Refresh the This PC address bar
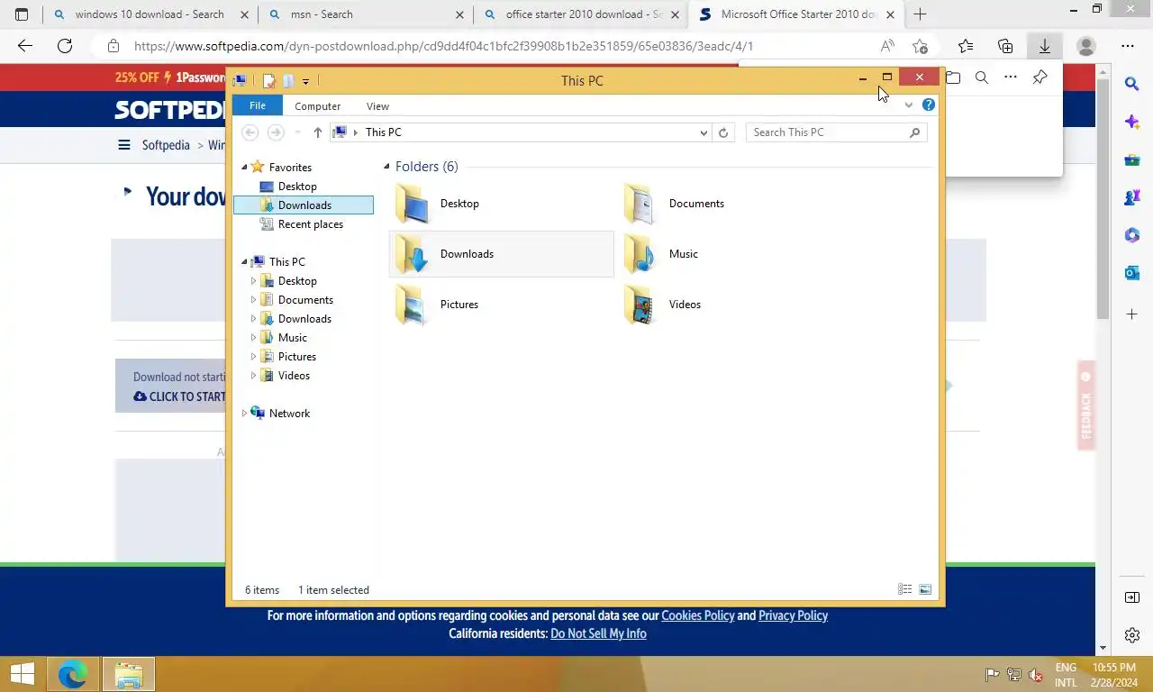1153x692 pixels. (x=722, y=132)
